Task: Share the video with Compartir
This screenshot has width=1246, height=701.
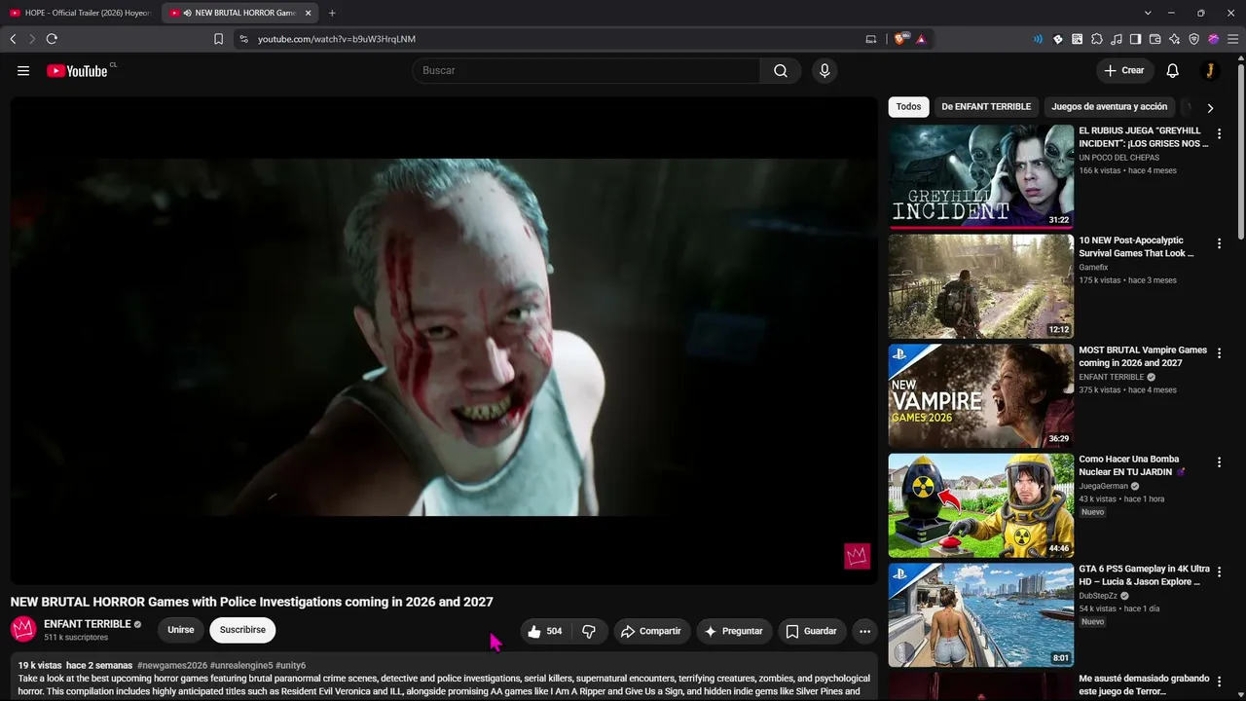Action: 650,631
